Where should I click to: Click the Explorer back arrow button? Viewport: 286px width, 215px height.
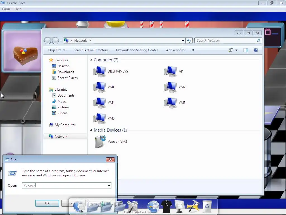coord(47,41)
